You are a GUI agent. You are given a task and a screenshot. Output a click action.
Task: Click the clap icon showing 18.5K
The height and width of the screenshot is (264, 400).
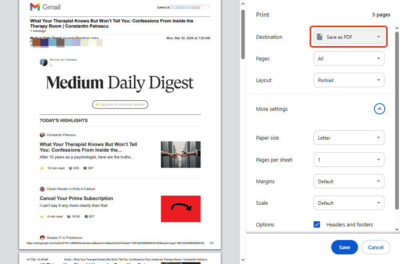(x=69, y=216)
